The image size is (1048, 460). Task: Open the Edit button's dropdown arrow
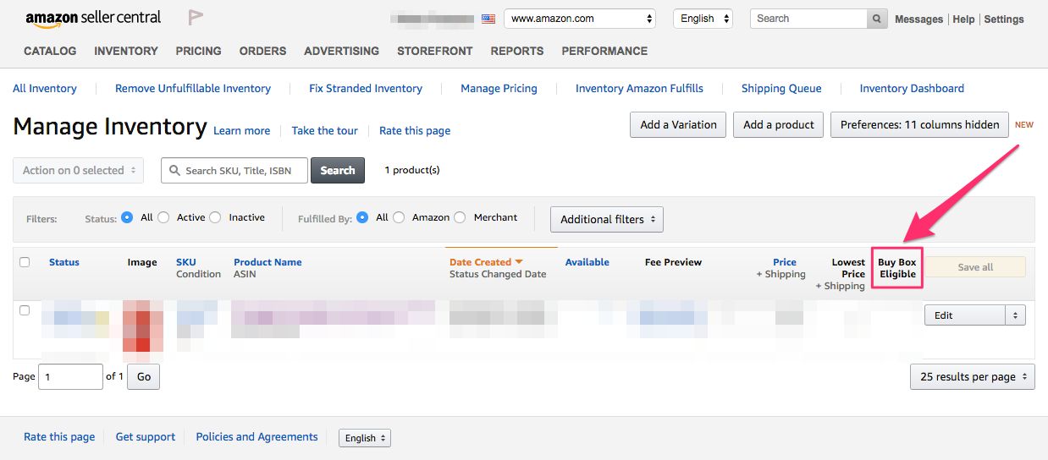[x=1015, y=315]
